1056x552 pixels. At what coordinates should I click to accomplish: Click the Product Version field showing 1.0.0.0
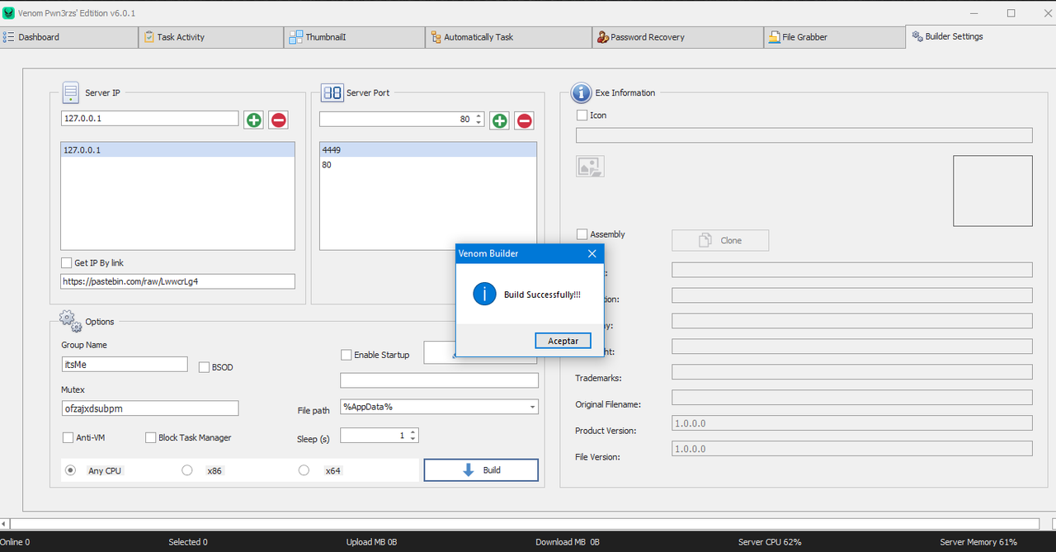(851, 423)
